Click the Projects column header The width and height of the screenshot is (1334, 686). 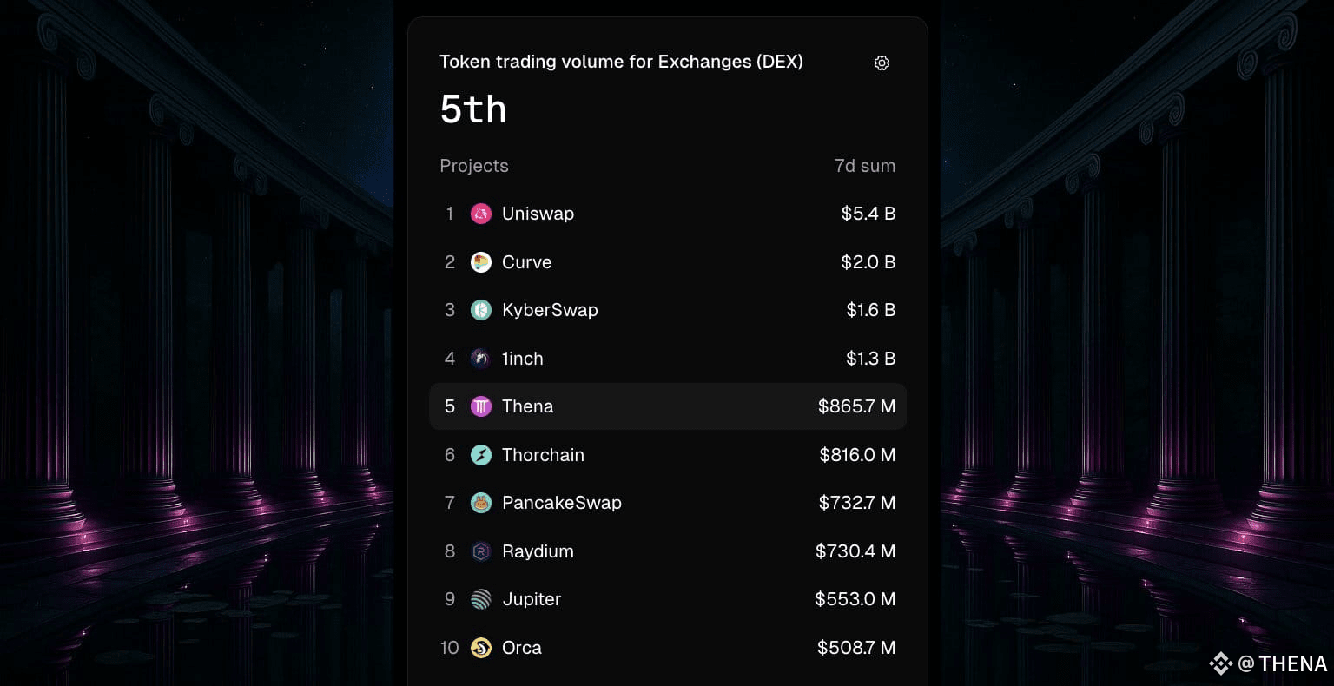pos(474,166)
